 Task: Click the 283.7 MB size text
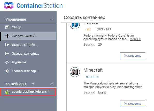[x=104, y=29]
